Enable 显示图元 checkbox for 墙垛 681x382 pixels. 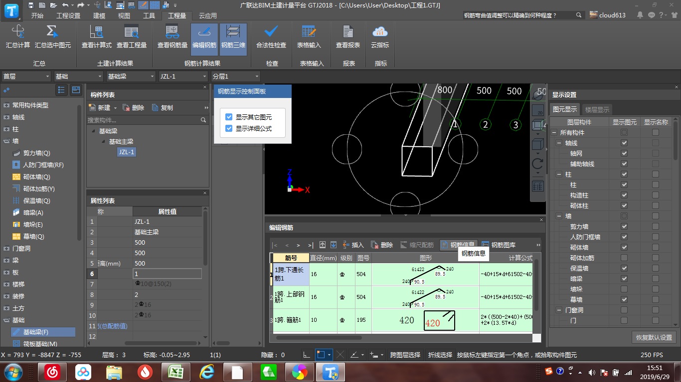coord(624,289)
